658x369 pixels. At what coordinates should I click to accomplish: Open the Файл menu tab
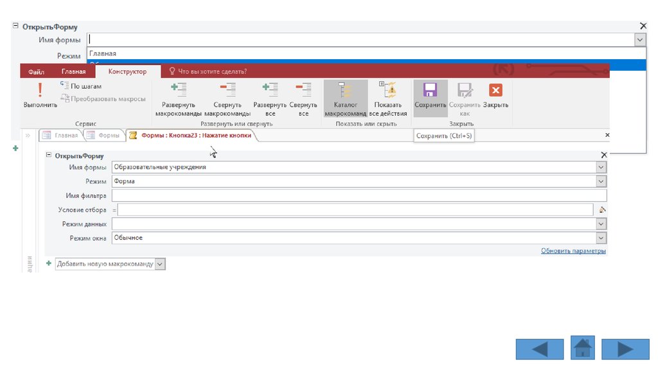36,71
